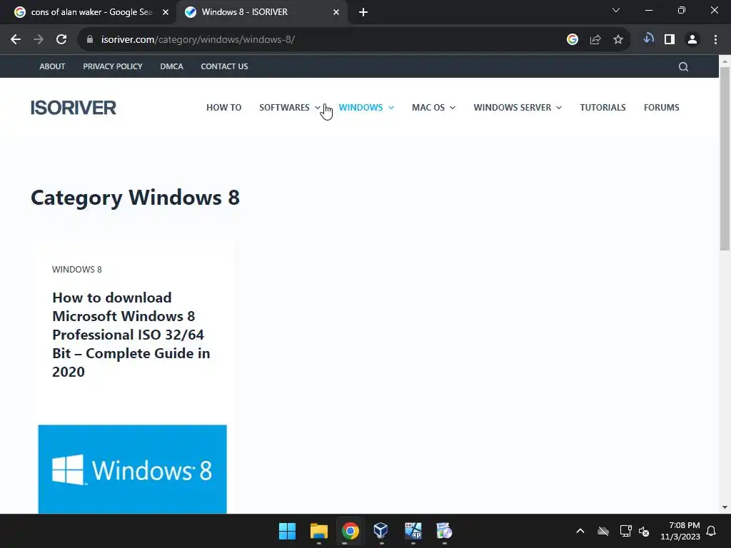Reload the ISORIVER page
Screen dimensions: 731x548
[61, 40]
